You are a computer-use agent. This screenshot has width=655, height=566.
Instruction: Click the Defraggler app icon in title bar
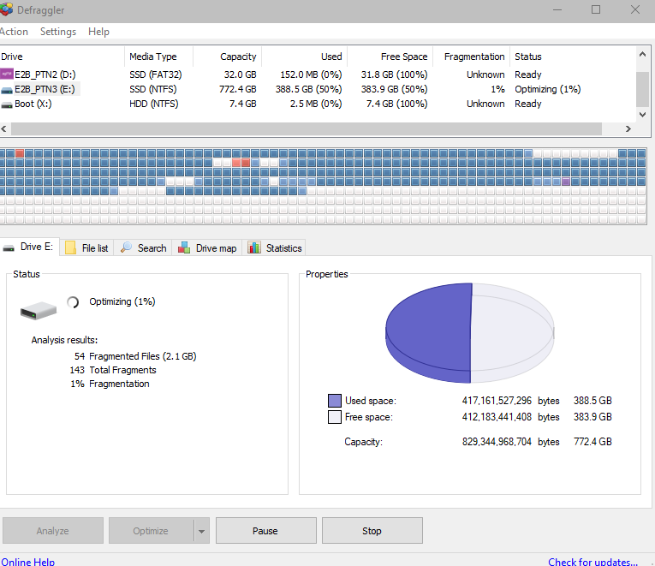(x=4, y=9)
